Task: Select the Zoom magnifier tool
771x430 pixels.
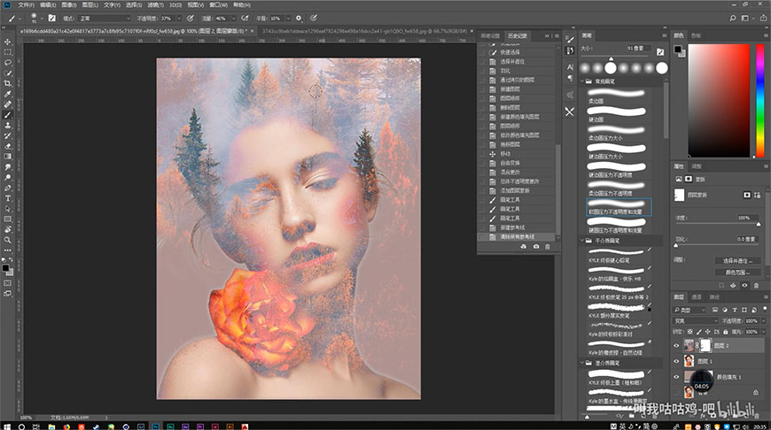Action: (8, 239)
